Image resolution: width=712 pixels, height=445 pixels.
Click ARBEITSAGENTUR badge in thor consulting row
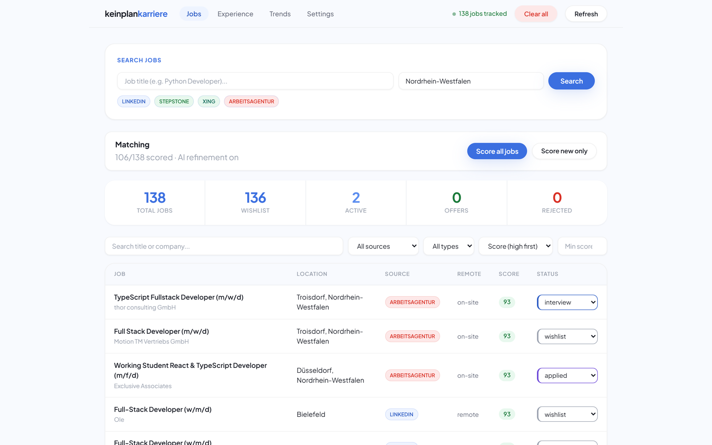412,302
